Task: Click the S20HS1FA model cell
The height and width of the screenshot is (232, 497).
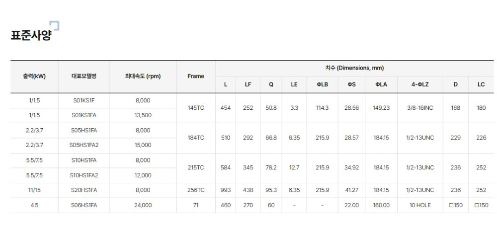Action: click(83, 190)
